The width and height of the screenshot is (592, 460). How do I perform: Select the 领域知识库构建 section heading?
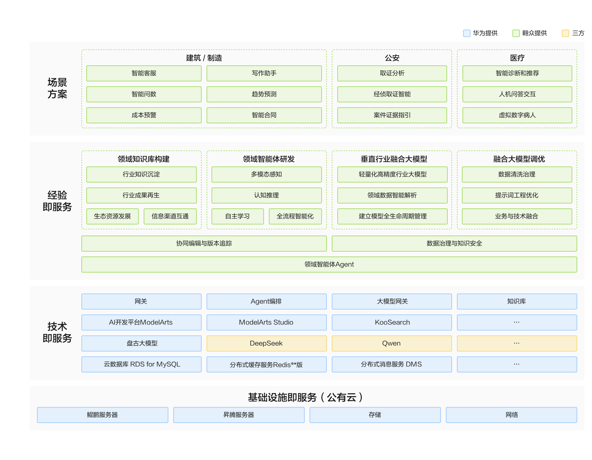pyautogui.click(x=143, y=159)
